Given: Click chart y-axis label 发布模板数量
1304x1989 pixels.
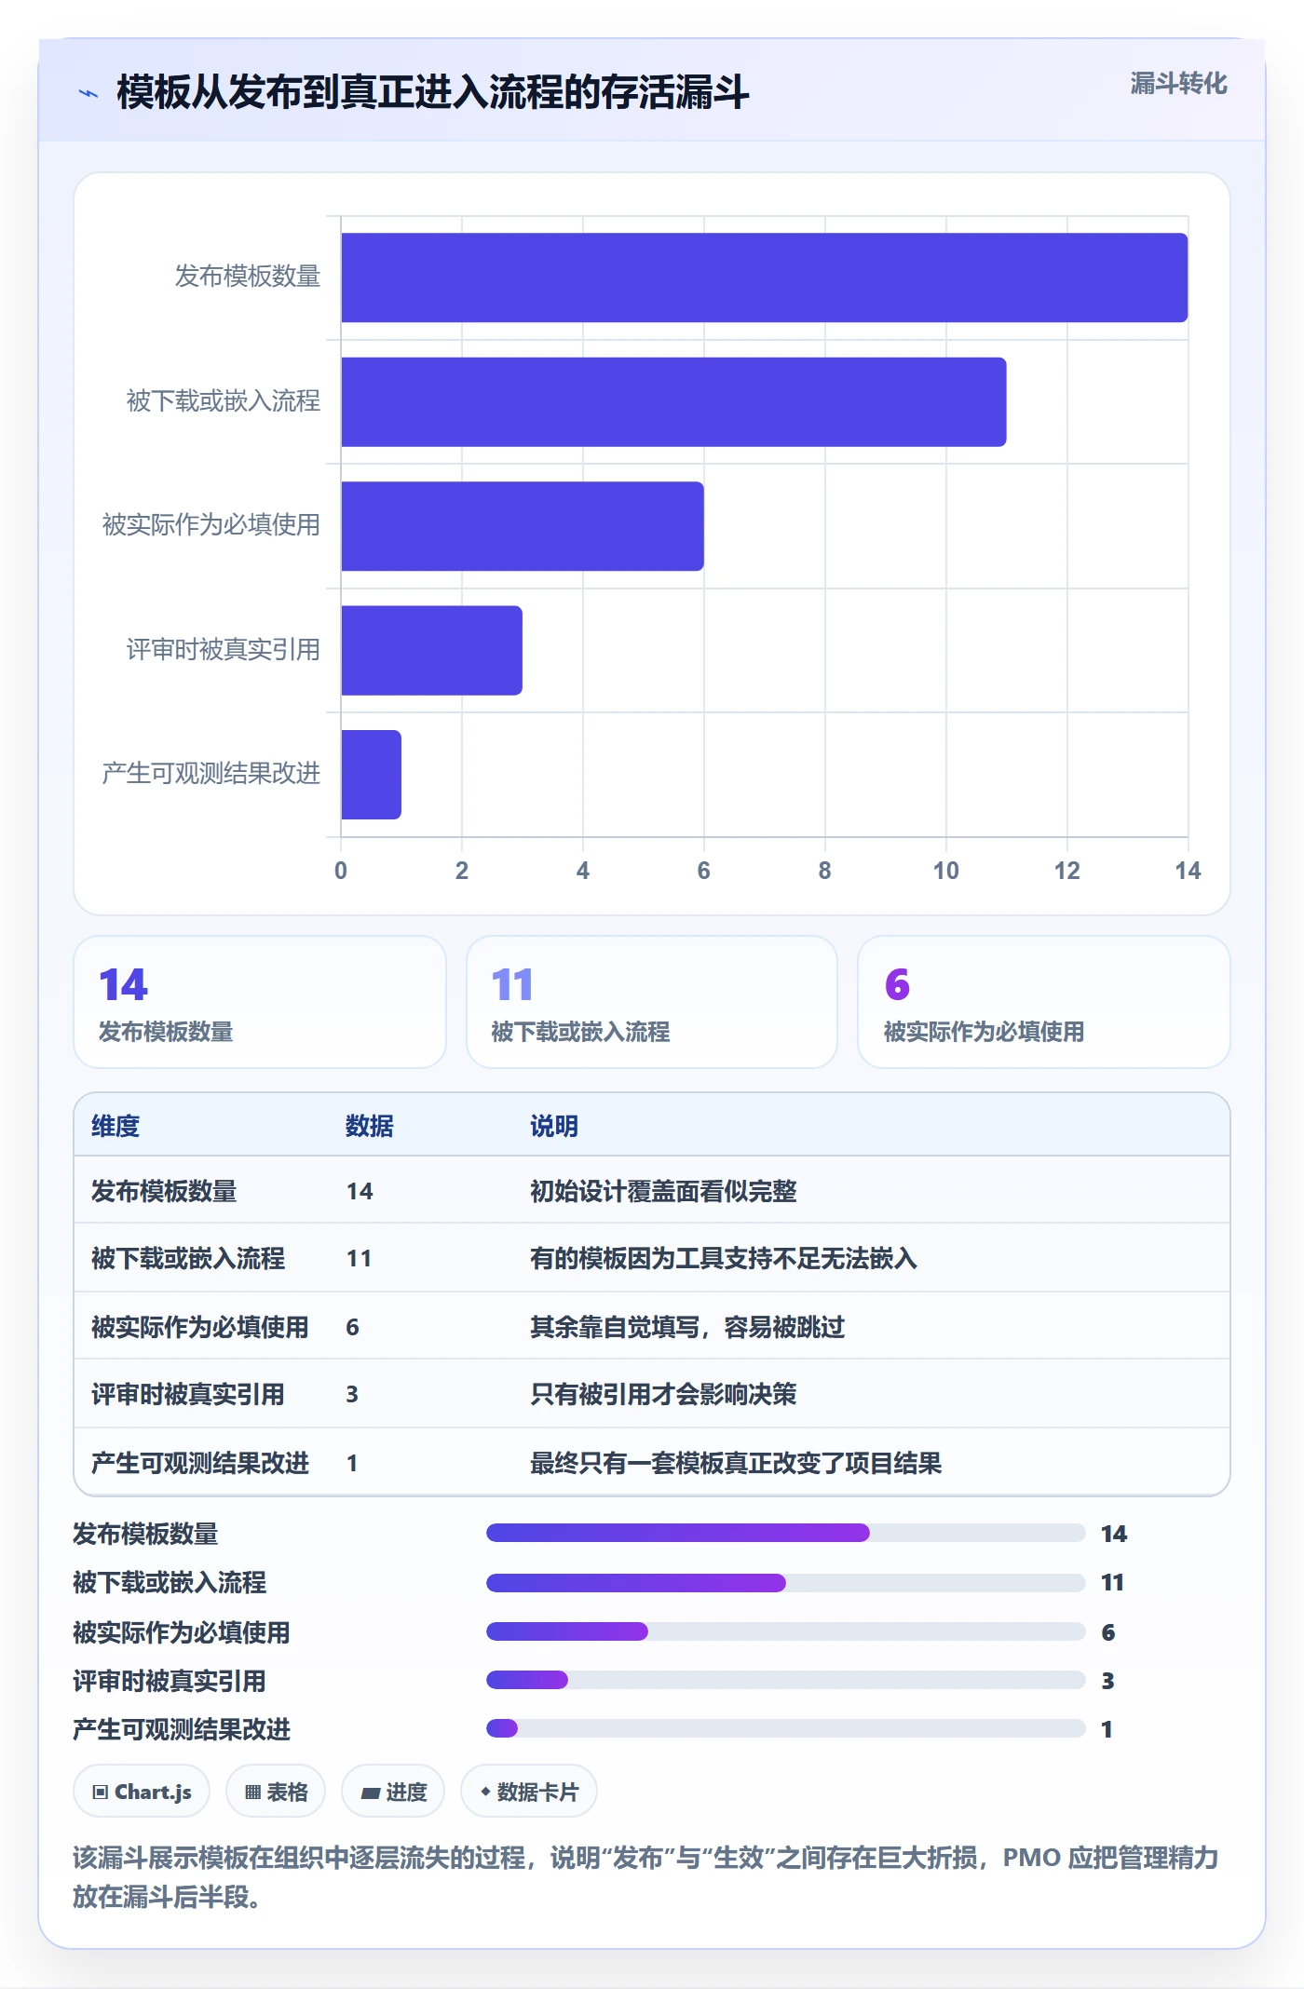Looking at the screenshot, I should (248, 277).
